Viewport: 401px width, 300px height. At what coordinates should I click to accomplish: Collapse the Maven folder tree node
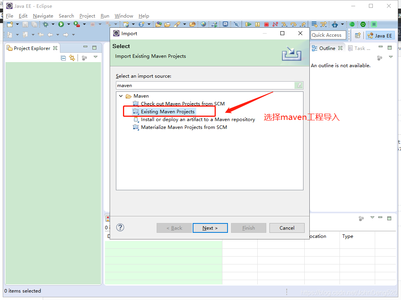point(121,96)
